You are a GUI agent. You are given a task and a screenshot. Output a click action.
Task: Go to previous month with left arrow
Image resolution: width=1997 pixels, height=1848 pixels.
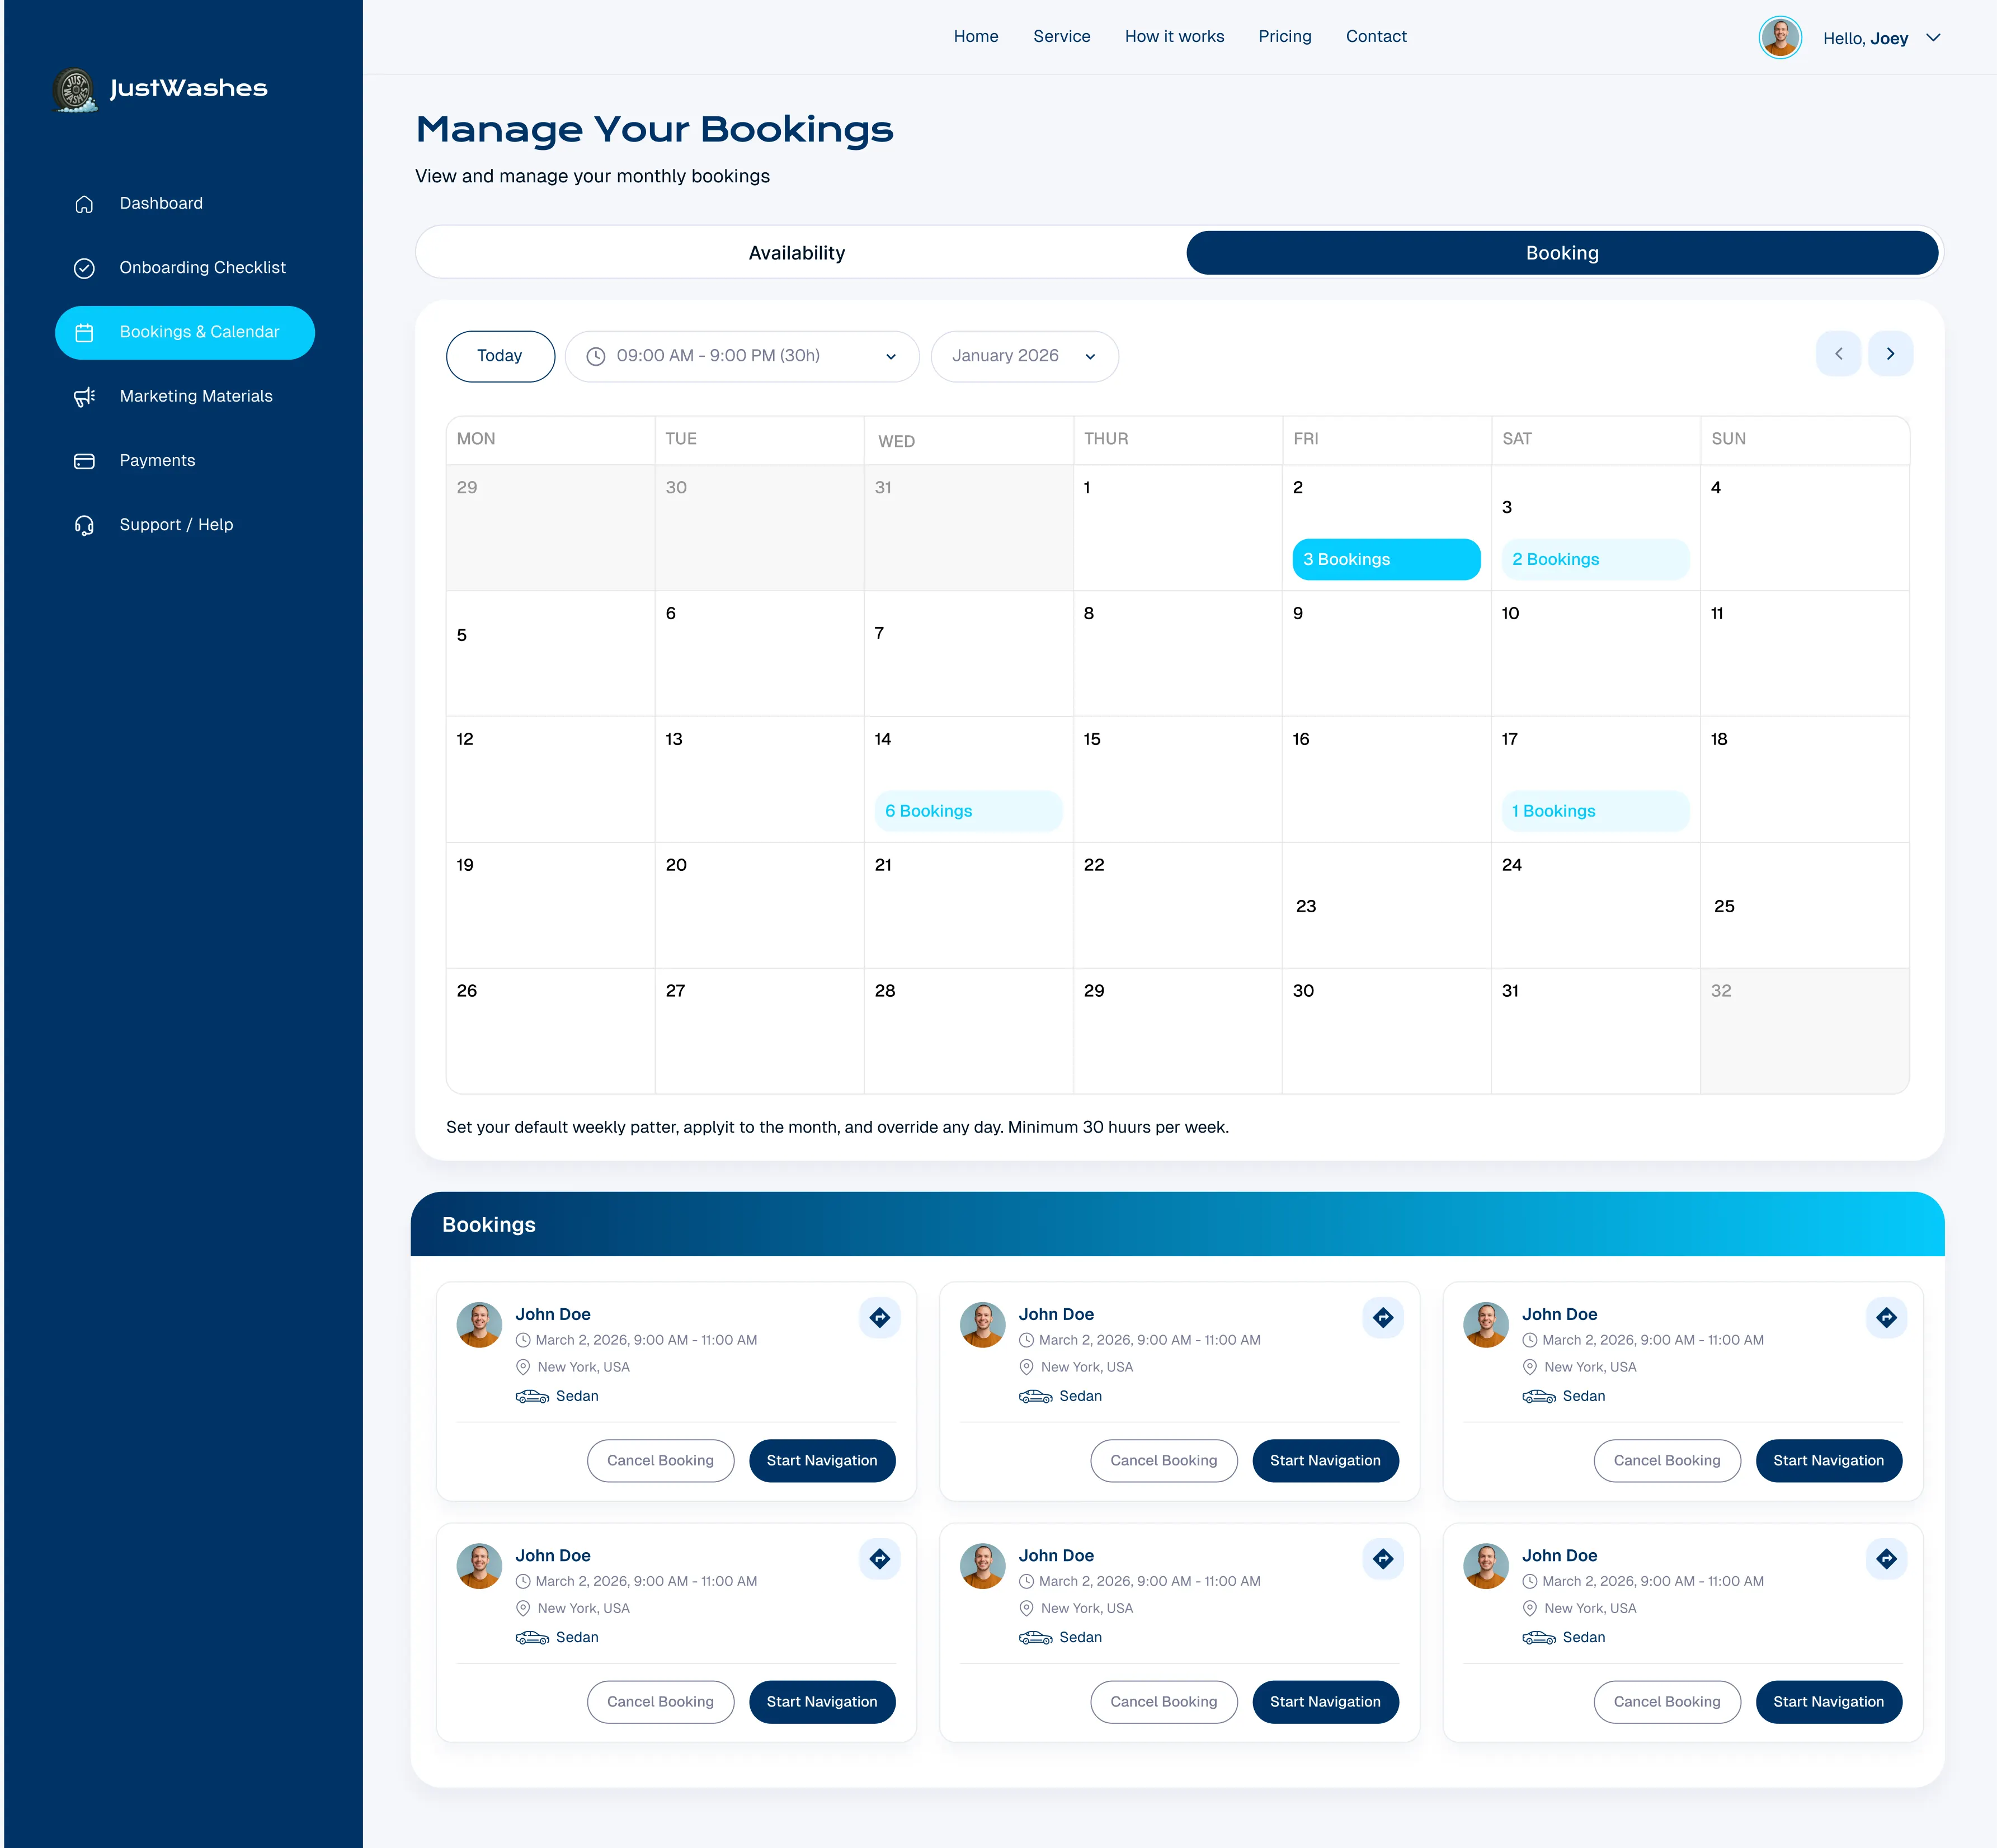point(1837,354)
